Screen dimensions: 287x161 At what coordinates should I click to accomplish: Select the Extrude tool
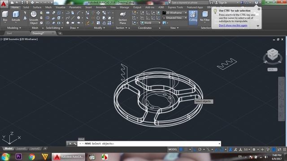[x=16, y=16]
